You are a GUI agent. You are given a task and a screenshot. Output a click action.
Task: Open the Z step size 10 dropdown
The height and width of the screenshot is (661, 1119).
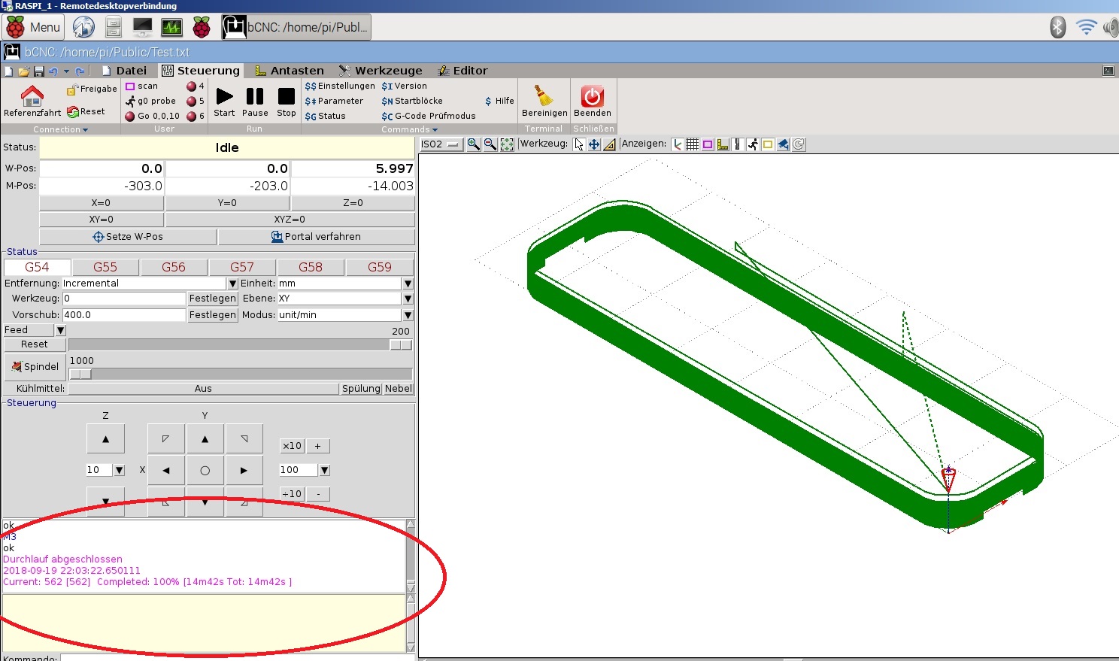(x=119, y=470)
